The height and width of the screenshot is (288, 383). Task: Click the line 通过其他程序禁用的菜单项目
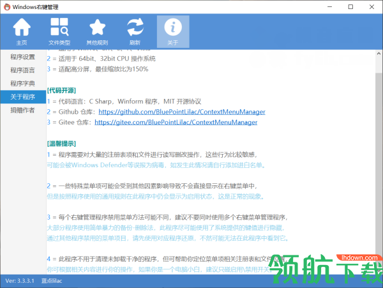(x=168, y=238)
